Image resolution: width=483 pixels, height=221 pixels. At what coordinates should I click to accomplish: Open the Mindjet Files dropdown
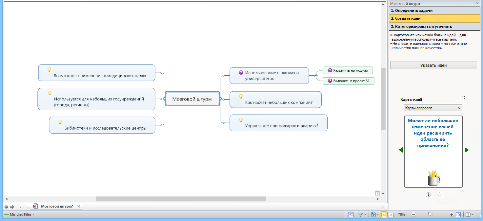20,214
